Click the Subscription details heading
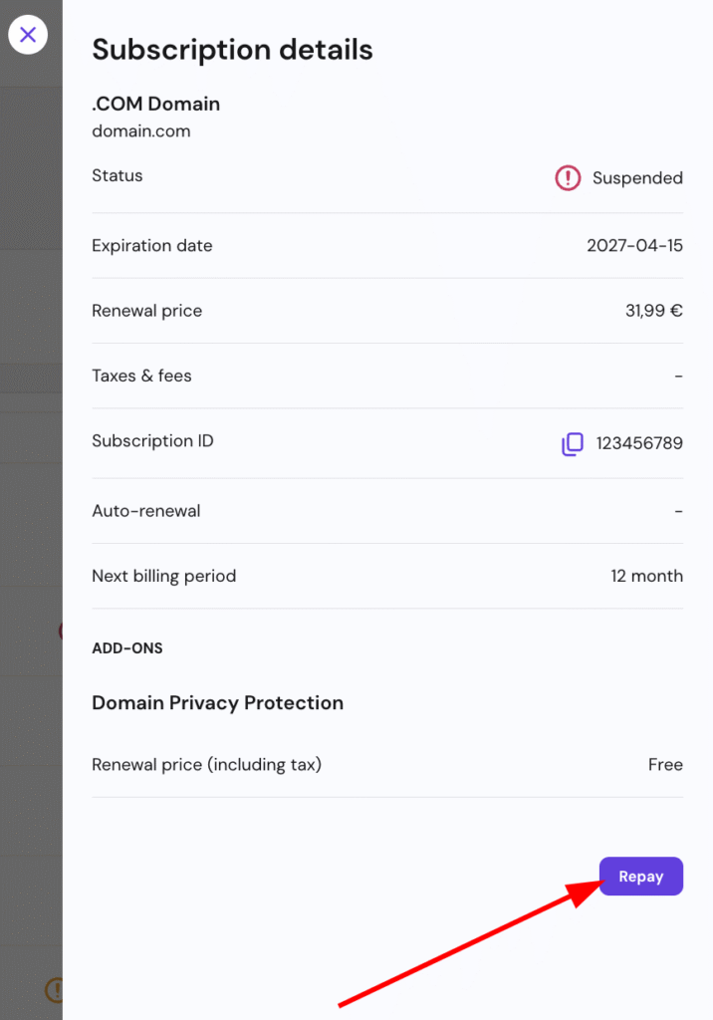Viewport: 713px width, 1020px height. click(x=232, y=50)
